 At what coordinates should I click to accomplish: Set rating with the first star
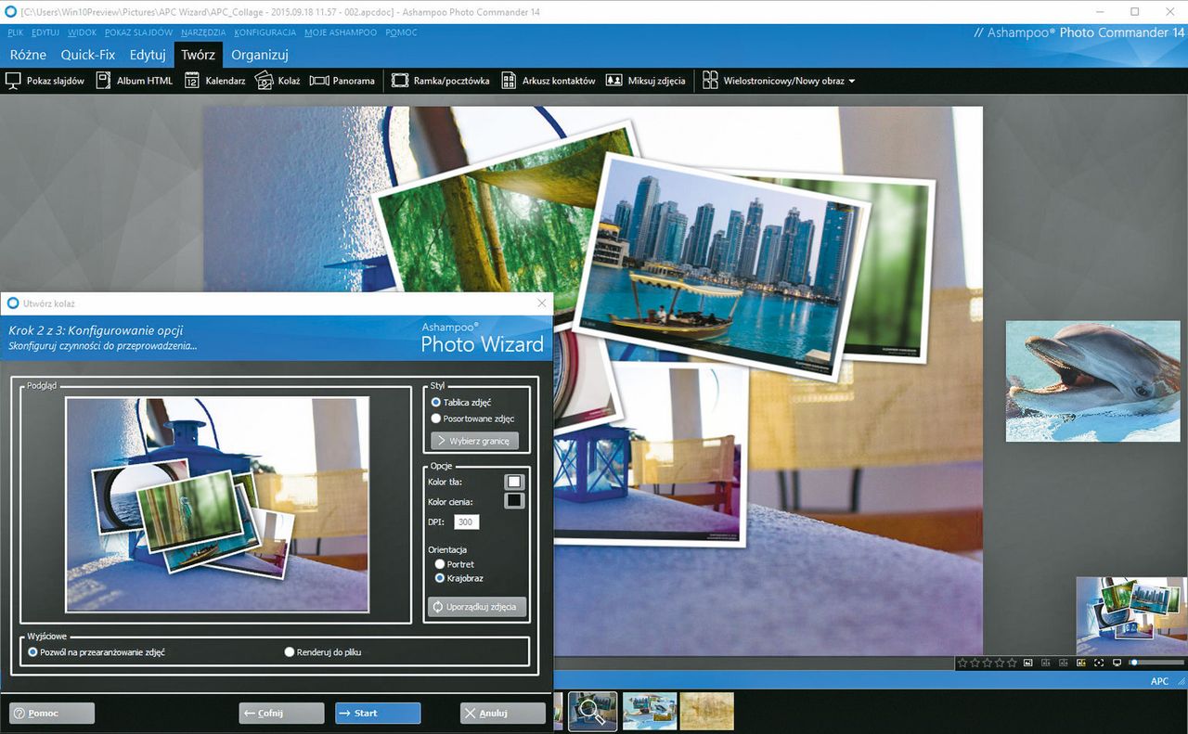click(962, 663)
